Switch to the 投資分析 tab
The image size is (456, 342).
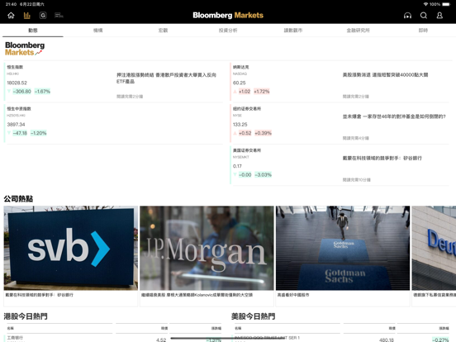[228, 31]
